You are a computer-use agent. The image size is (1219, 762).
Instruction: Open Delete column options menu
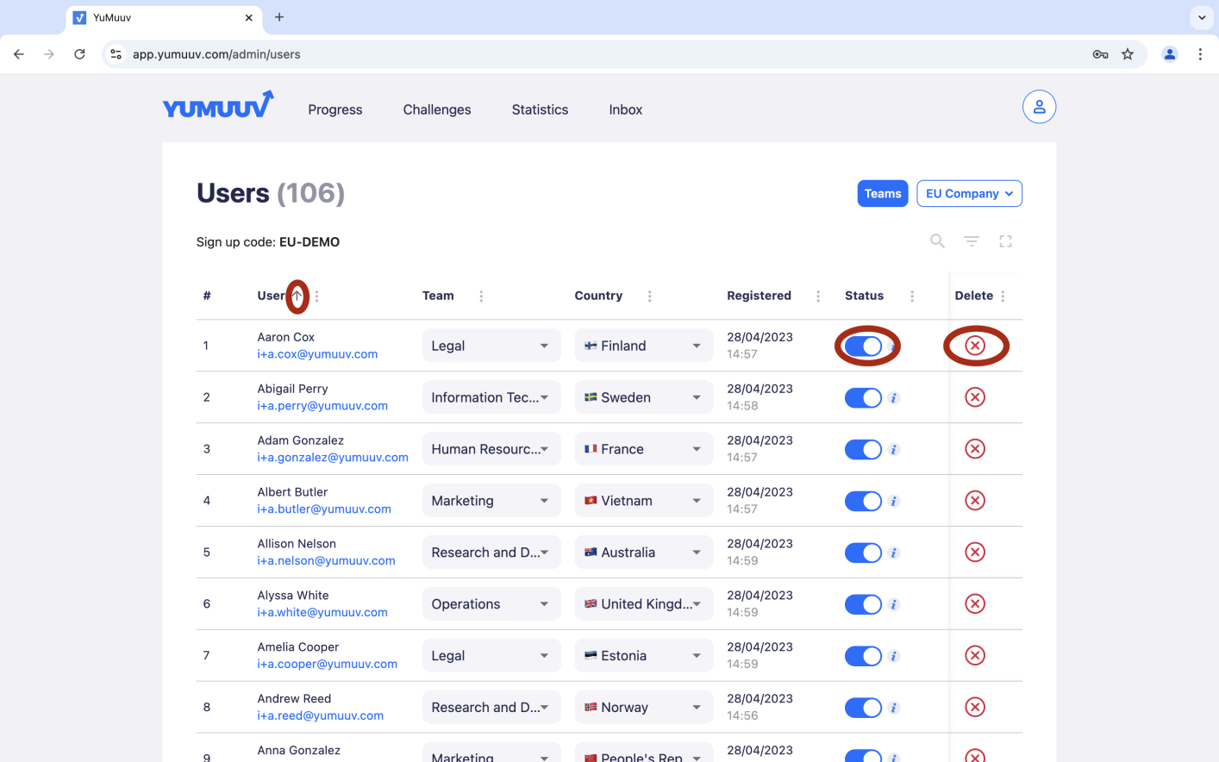click(1003, 296)
